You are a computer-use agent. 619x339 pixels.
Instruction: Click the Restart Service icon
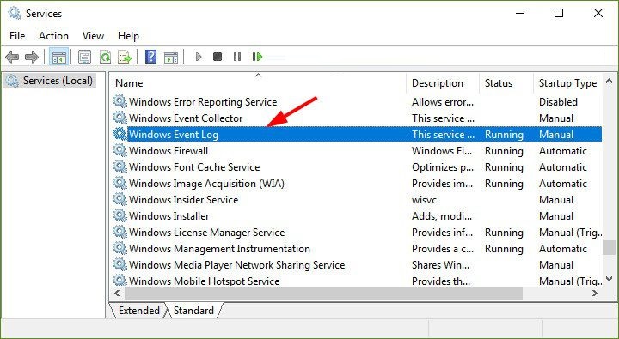[x=257, y=58]
